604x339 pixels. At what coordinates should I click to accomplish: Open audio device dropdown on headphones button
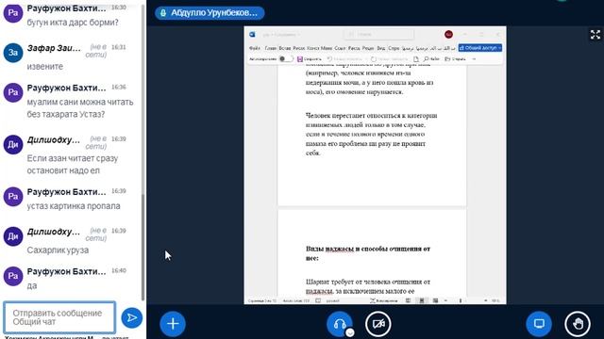click(x=350, y=332)
